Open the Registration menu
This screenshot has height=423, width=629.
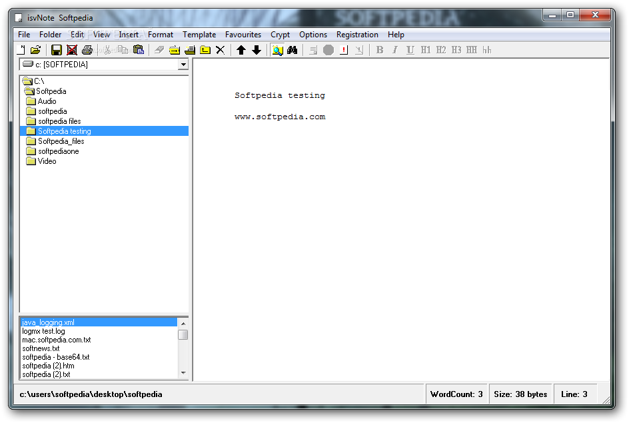[x=357, y=35]
